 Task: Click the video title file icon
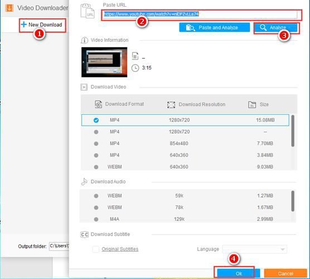tap(135, 56)
